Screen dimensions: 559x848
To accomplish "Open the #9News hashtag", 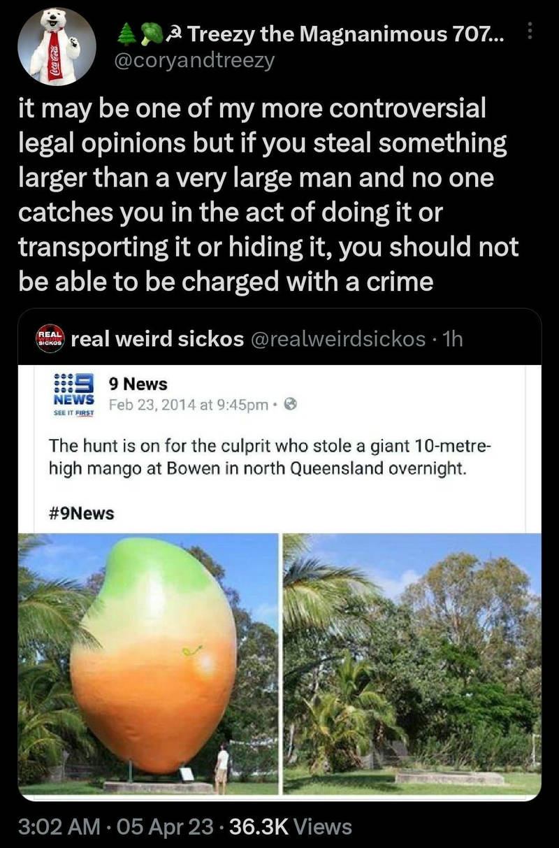I will (81, 514).
